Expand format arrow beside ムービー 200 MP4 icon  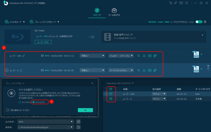(202, 54)
